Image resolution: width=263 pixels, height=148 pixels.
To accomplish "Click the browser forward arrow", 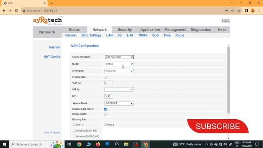I will (x=10, y=11).
